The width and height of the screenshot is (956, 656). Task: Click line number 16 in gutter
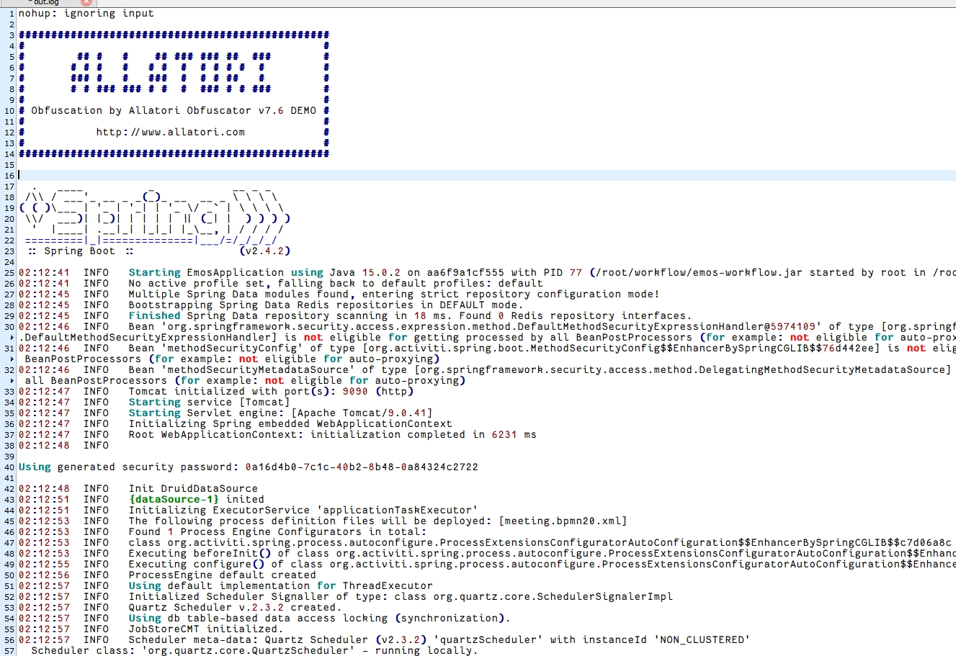tap(9, 175)
